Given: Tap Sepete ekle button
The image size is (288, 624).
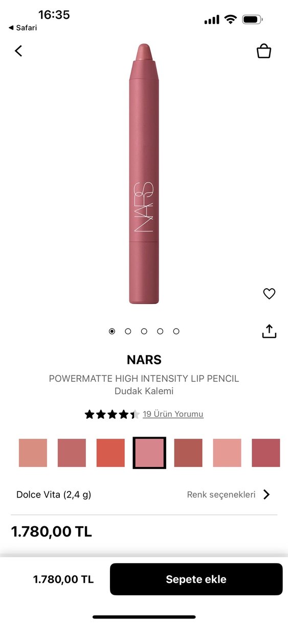Looking at the screenshot, I should (196, 579).
